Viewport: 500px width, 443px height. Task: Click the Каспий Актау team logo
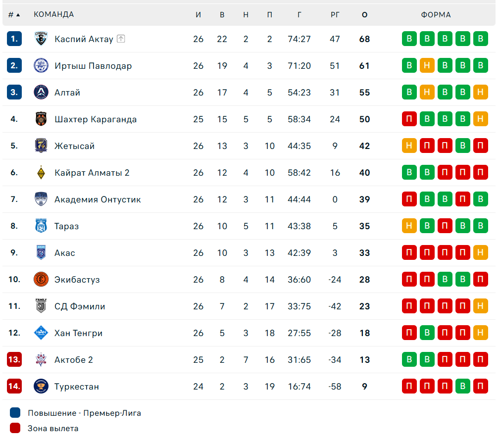[x=41, y=39]
